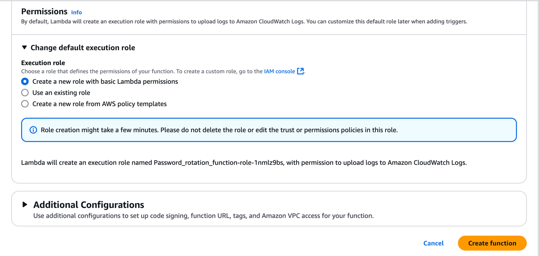This screenshot has width=539, height=256.
Task: Click the Change default execution role heading label
Action: tap(82, 48)
